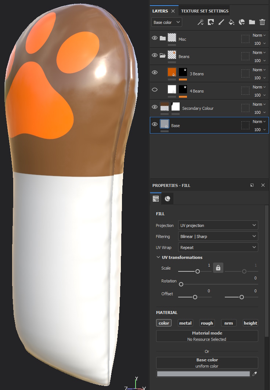Delete selected layer with trash icon

(x=262, y=22)
